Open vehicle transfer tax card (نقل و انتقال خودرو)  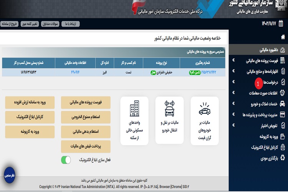[169, 120]
